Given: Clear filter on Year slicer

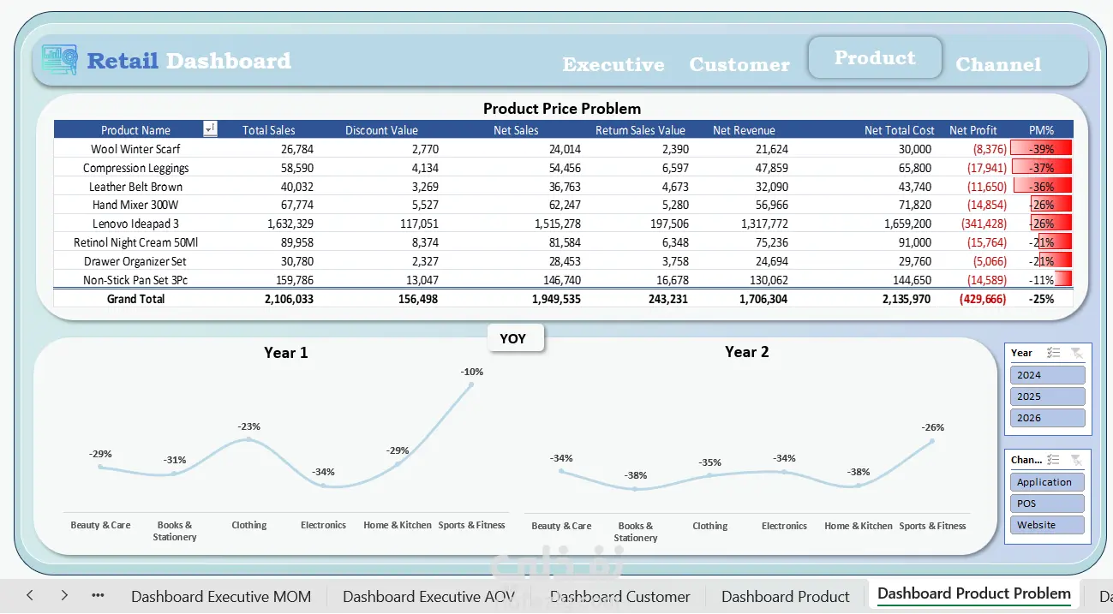Looking at the screenshot, I should [x=1077, y=353].
